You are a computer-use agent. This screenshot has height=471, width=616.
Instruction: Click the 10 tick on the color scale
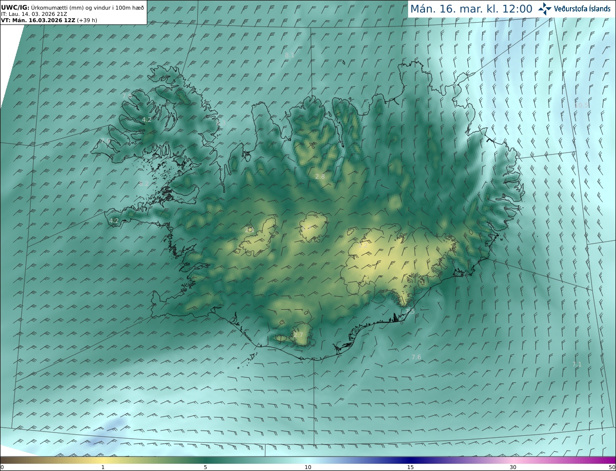[308, 467]
